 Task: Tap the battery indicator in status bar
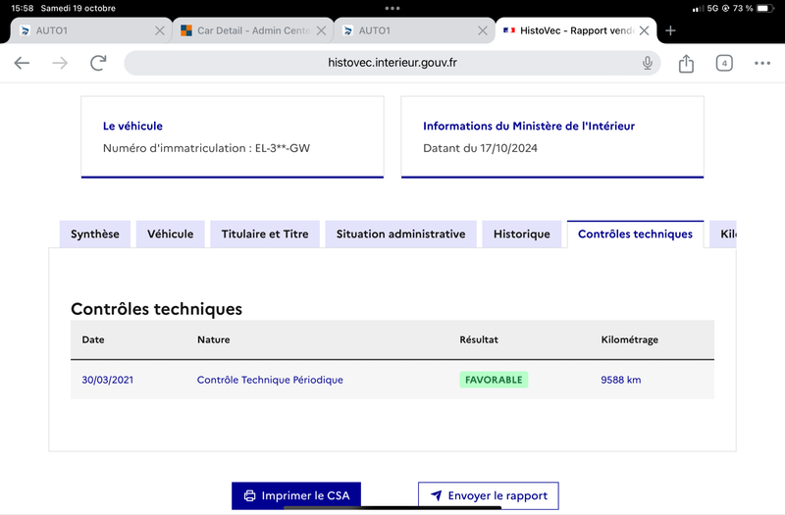point(765,8)
